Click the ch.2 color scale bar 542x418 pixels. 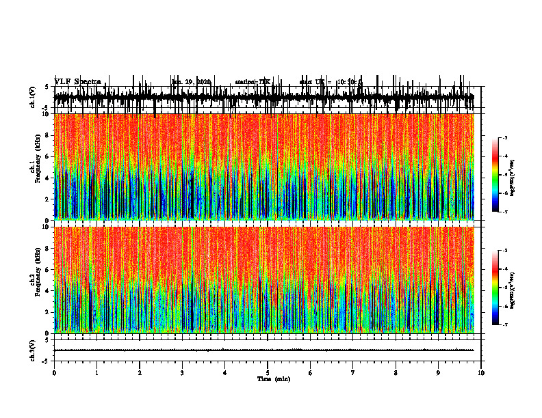pyautogui.click(x=495, y=288)
